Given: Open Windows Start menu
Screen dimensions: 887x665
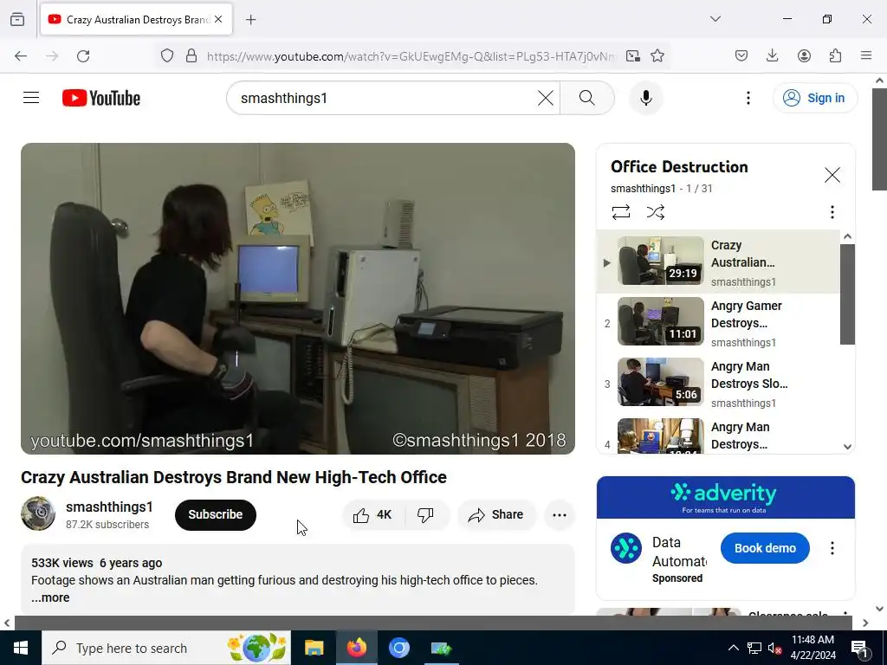Looking at the screenshot, I should click(21, 648).
